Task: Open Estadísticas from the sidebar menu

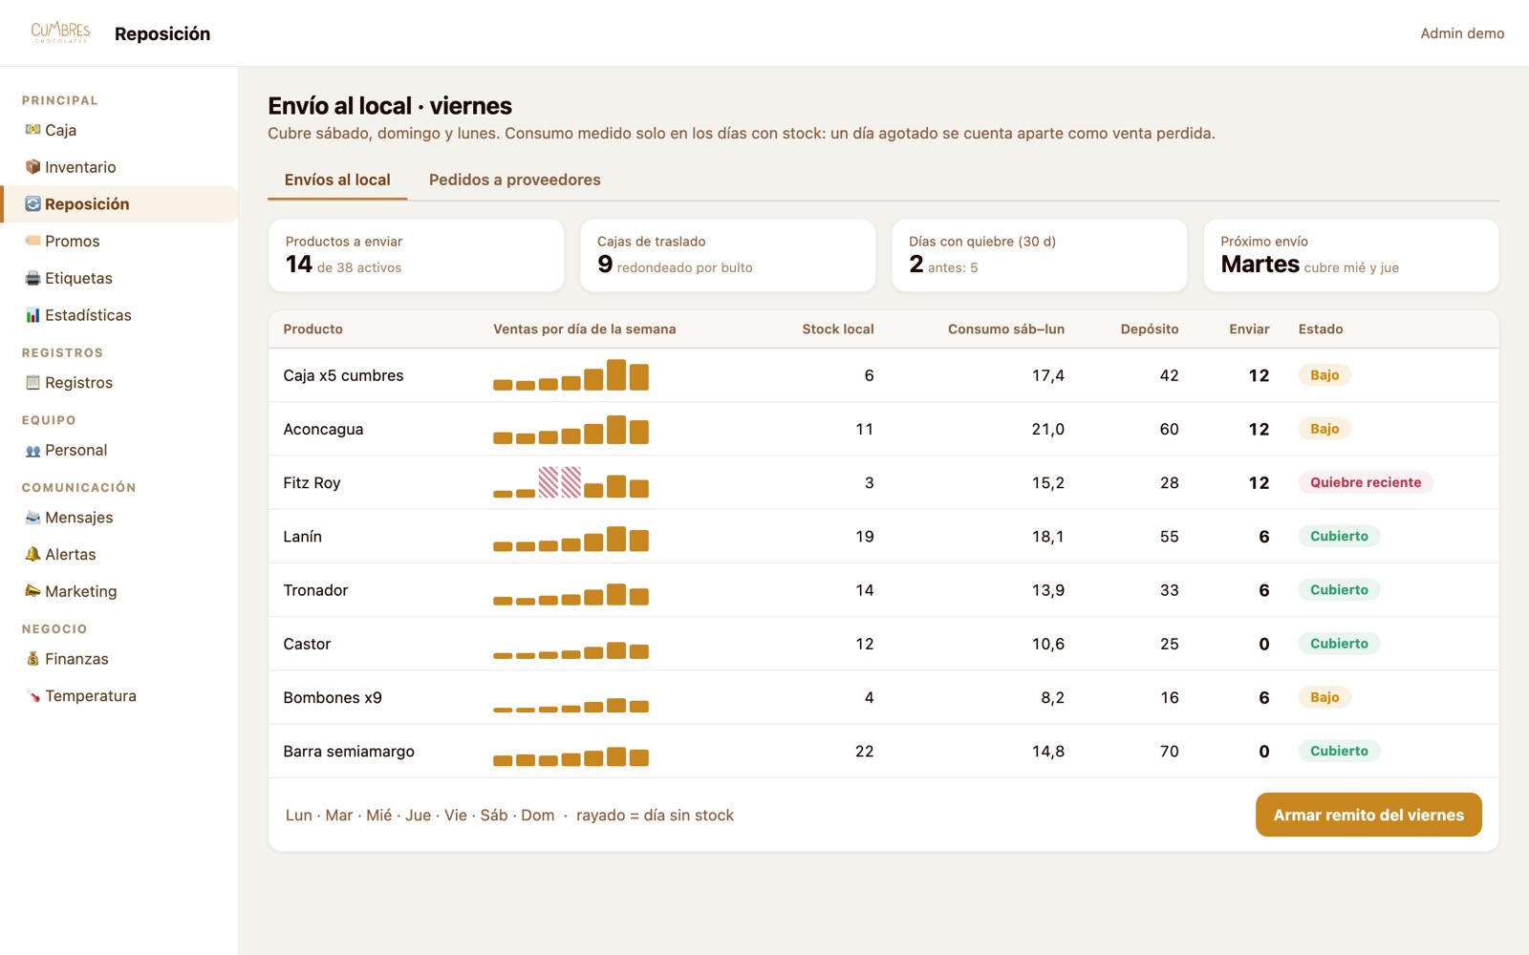Action: (x=118, y=315)
